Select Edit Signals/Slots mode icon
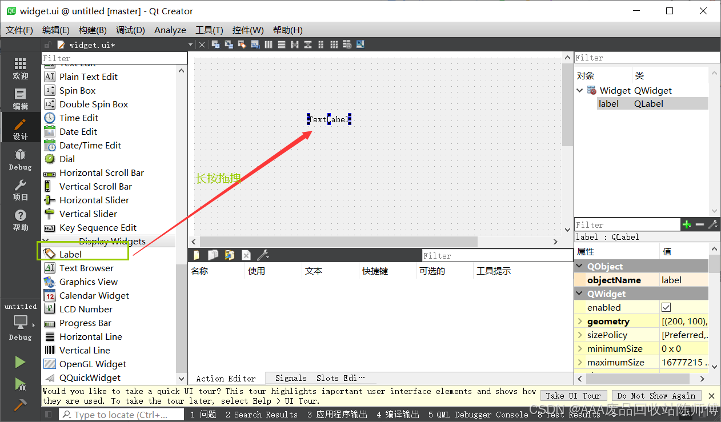The image size is (721, 422). [x=229, y=45]
